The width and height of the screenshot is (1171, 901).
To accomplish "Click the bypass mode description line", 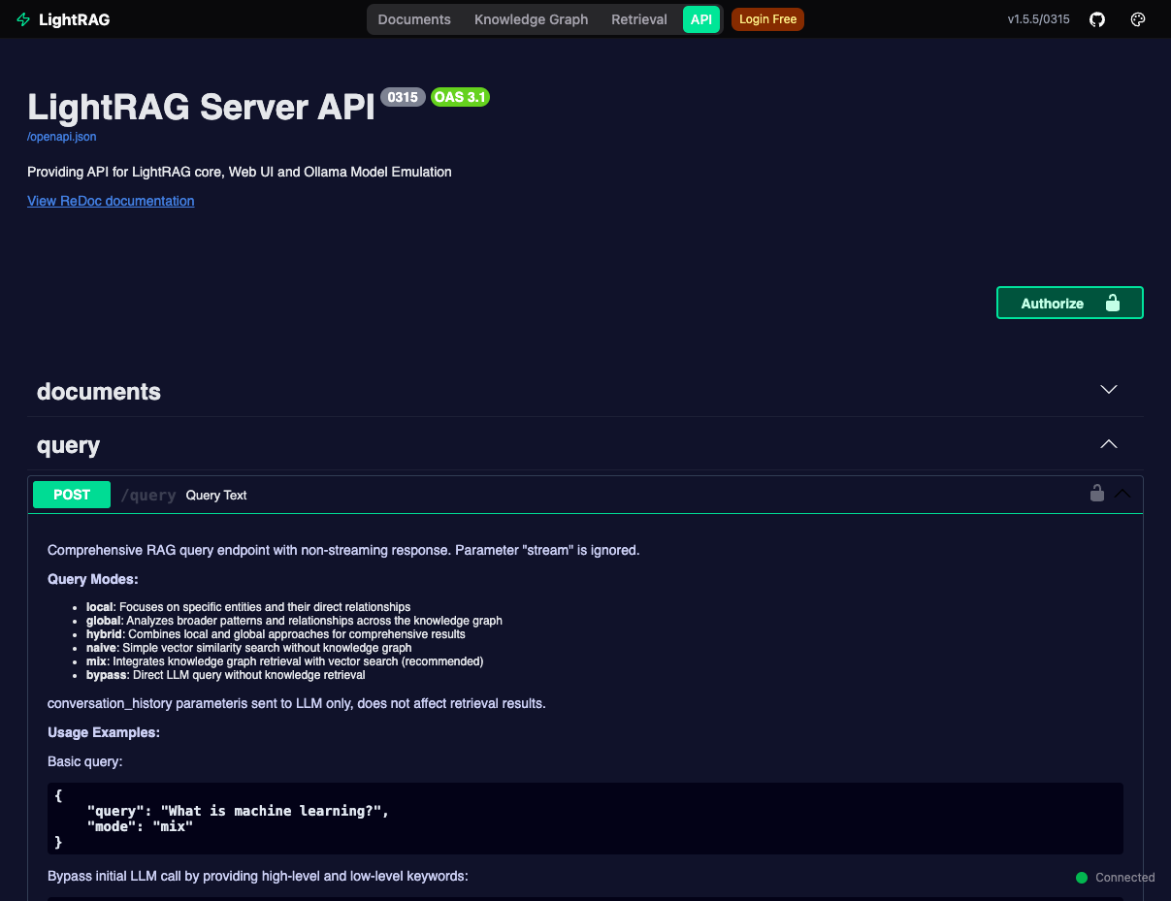I will pyautogui.click(x=226, y=675).
